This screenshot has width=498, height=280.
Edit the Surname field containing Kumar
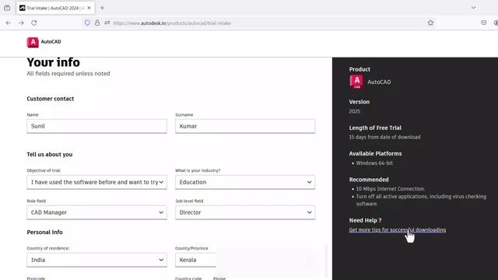point(245,126)
